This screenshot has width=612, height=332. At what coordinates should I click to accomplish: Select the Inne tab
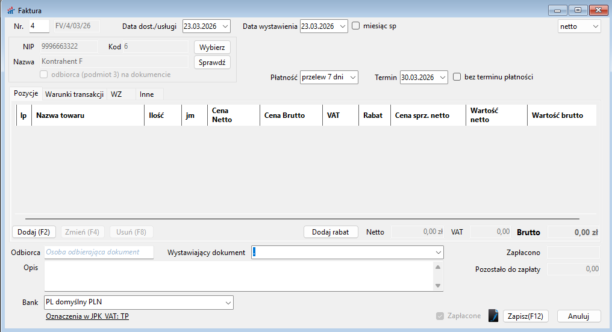(x=147, y=94)
